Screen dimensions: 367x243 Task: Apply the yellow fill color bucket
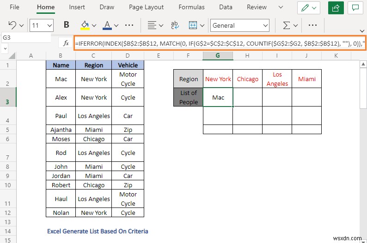(85, 25)
